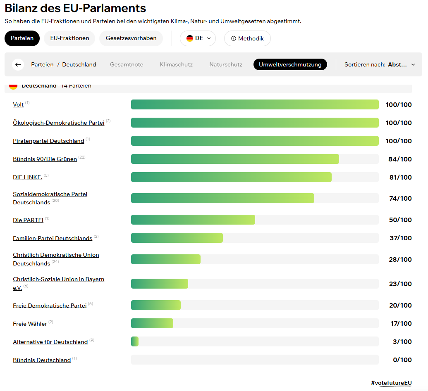The image size is (428, 391).
Task: Open Freie Demokratische Partei link
Action: tap(50, 306)
